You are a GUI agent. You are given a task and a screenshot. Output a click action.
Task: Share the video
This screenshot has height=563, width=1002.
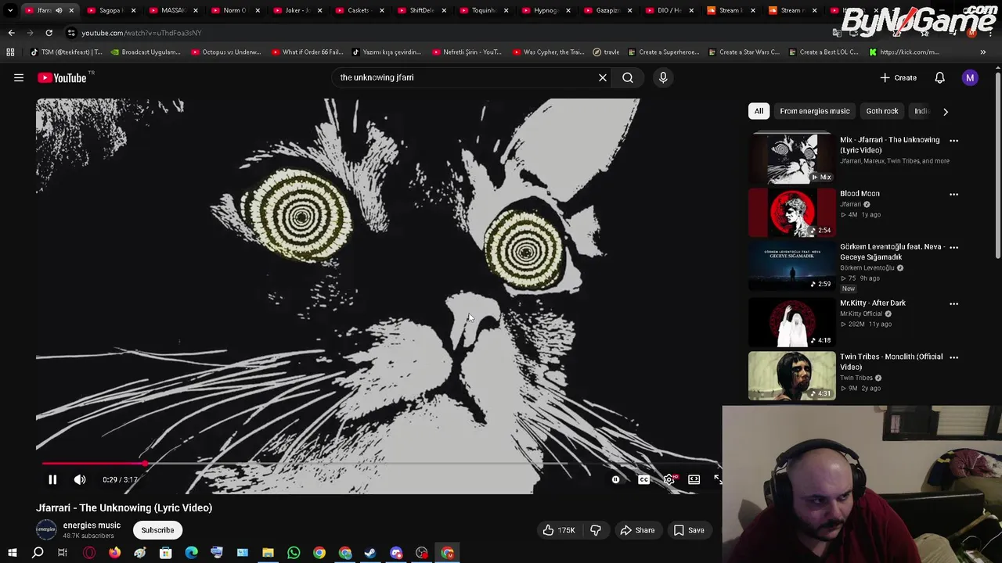[636, 530]
